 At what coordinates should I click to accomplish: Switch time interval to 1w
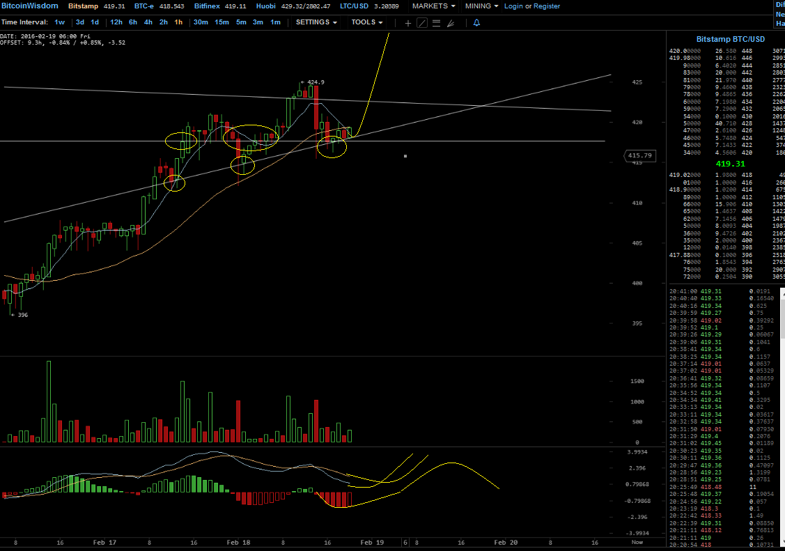[x=60, y=22]
